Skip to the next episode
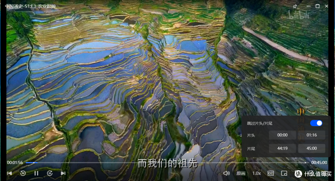Image resolution: width=335 pixels, height=181 pixels. tap(63, 173)
